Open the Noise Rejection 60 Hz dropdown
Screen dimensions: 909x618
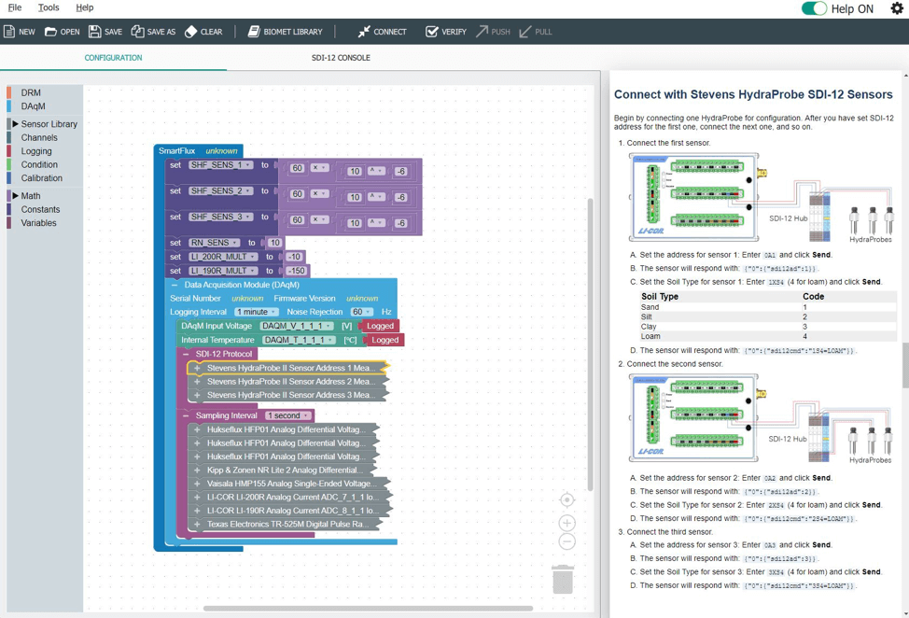point(362,312)
